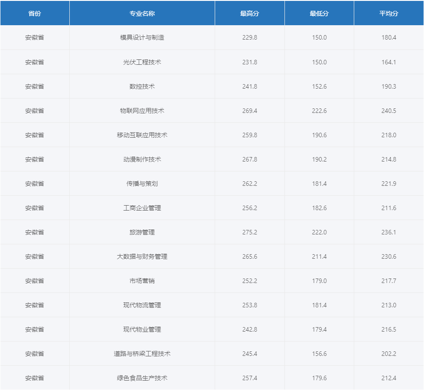Click the 平均分 column header
Image resolution: width=424 pixels, height=391 pixels.
(389, 13)
